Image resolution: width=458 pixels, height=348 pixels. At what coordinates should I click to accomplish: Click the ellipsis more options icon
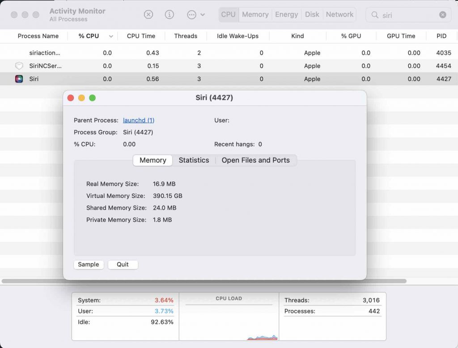click(x=191, y=15)
